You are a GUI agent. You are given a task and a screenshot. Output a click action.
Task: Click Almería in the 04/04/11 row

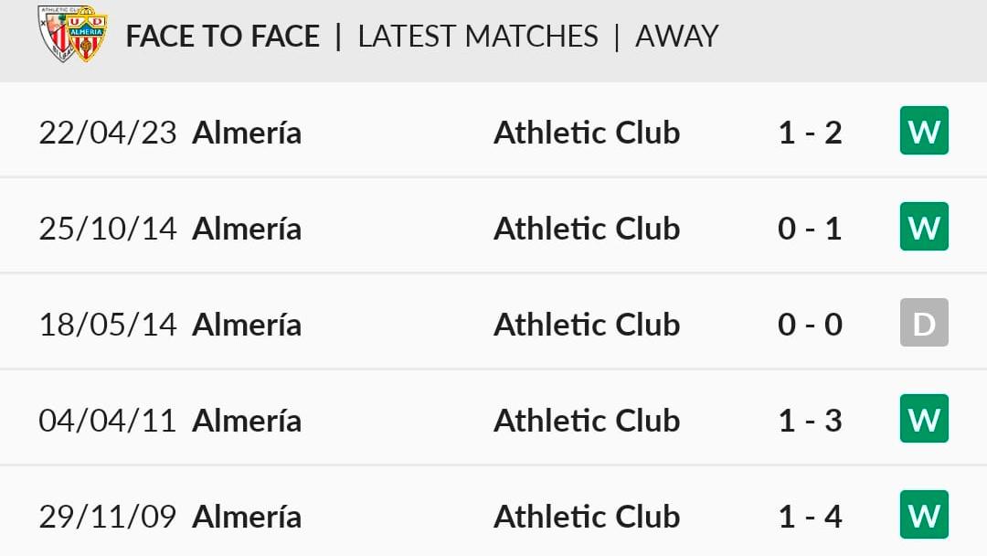[x=247, y=420]
